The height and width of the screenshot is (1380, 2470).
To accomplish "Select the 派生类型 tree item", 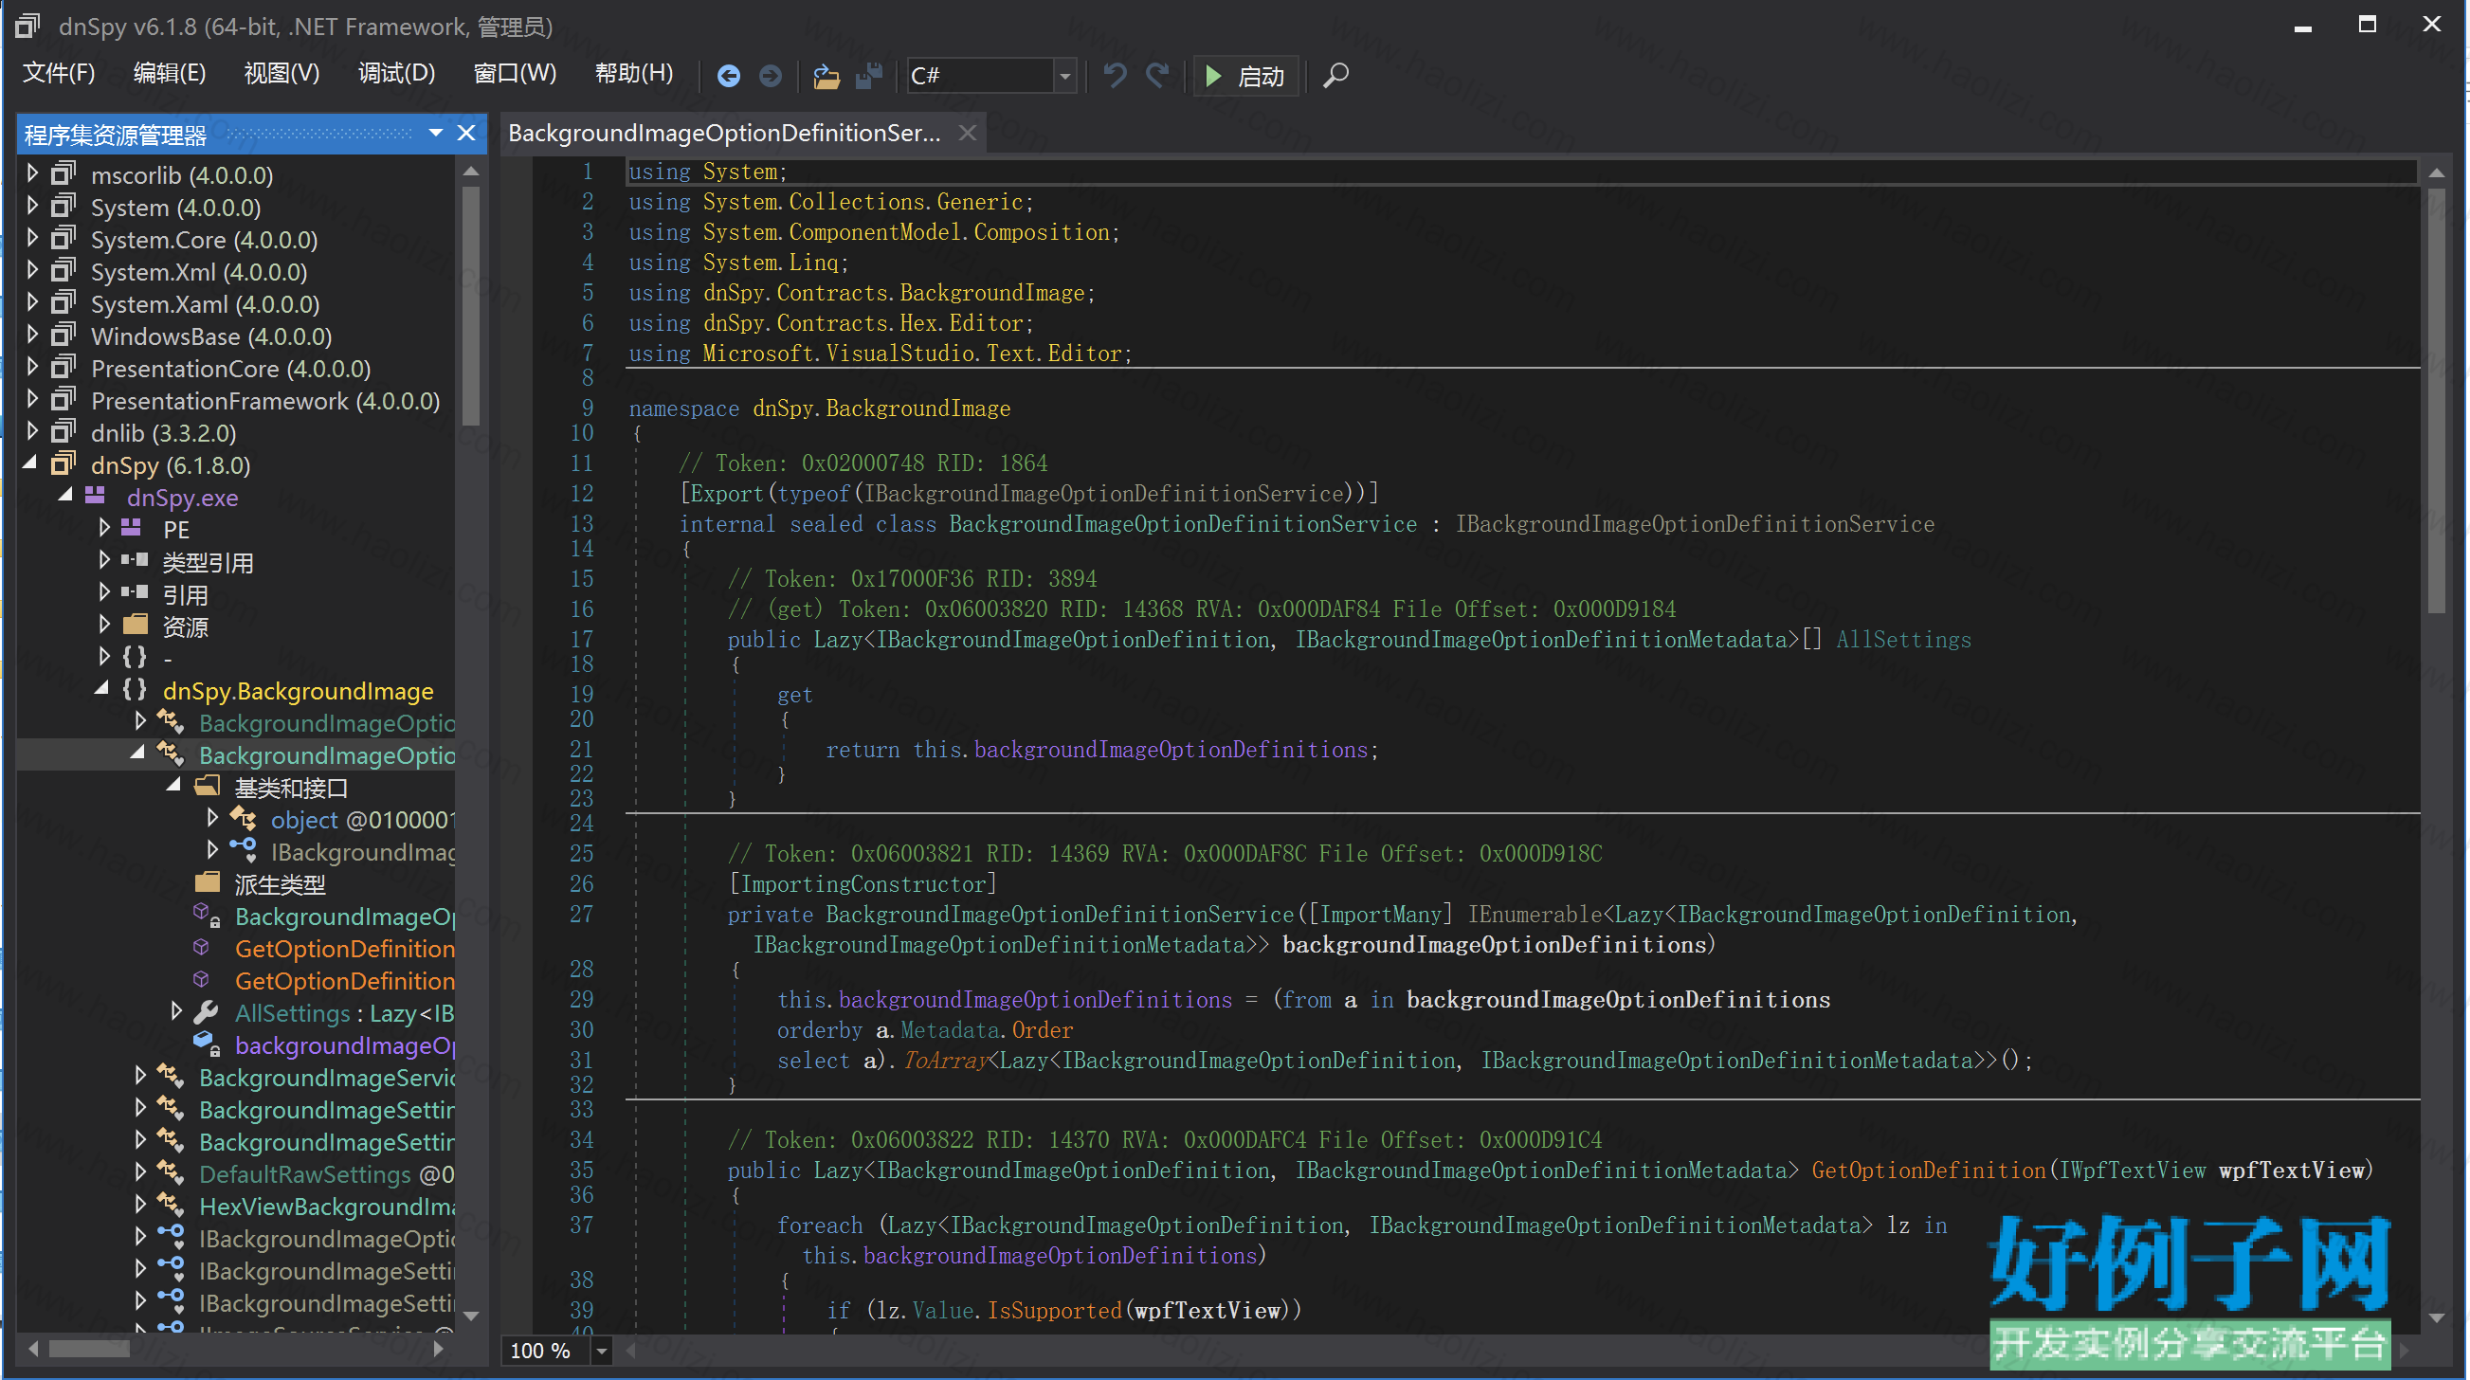I will coord(280,884).
